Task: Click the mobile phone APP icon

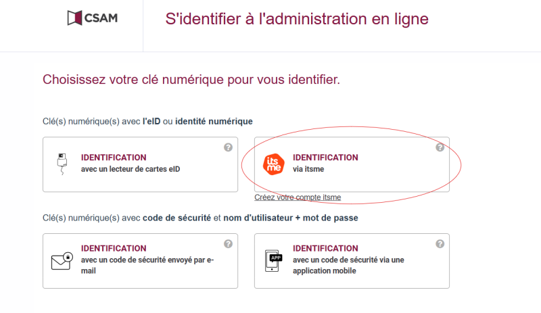Action: point(274,261)
